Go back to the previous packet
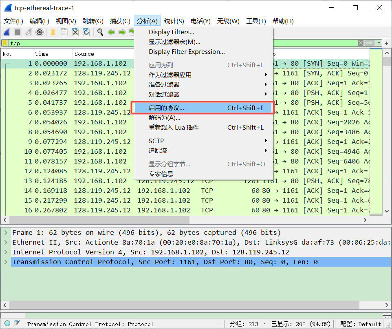The height and width of the screenshot is (329, 392). pos(111,32)
